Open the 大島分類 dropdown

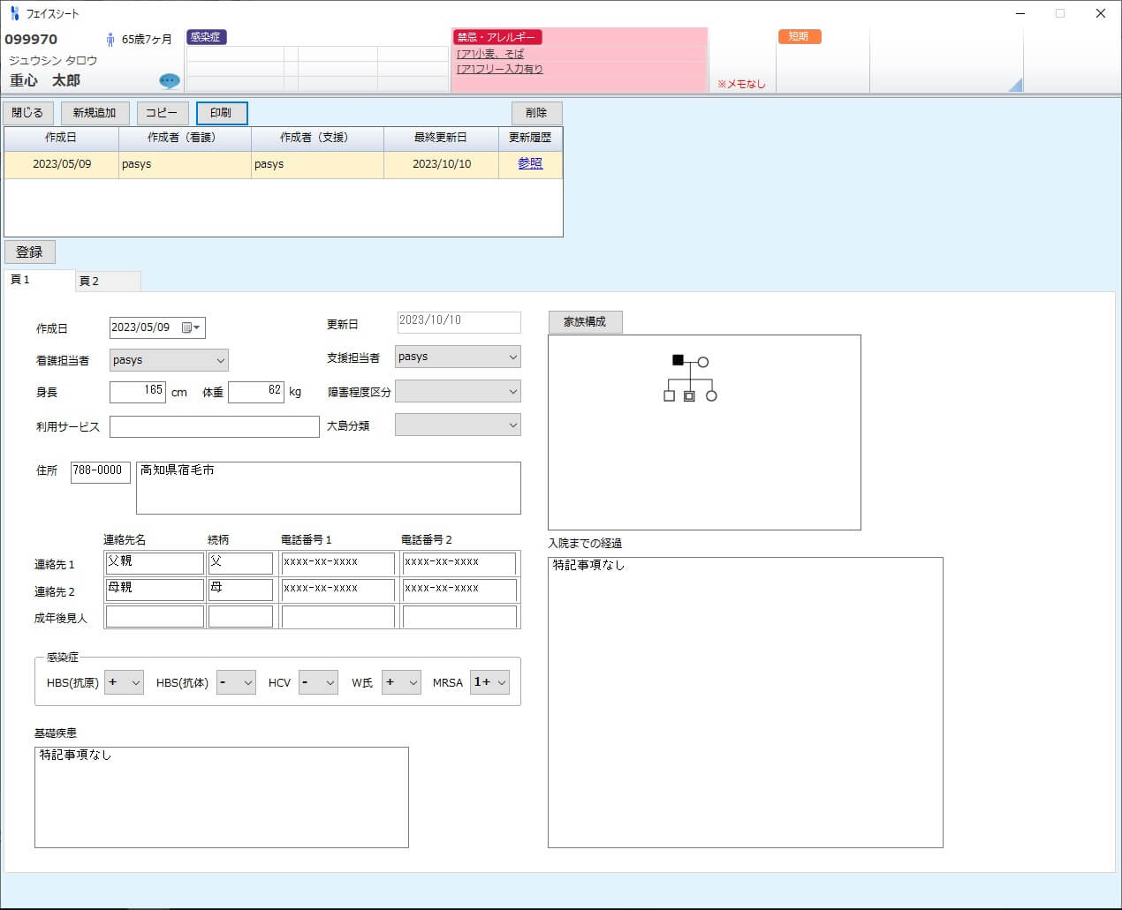click(512, 425)
